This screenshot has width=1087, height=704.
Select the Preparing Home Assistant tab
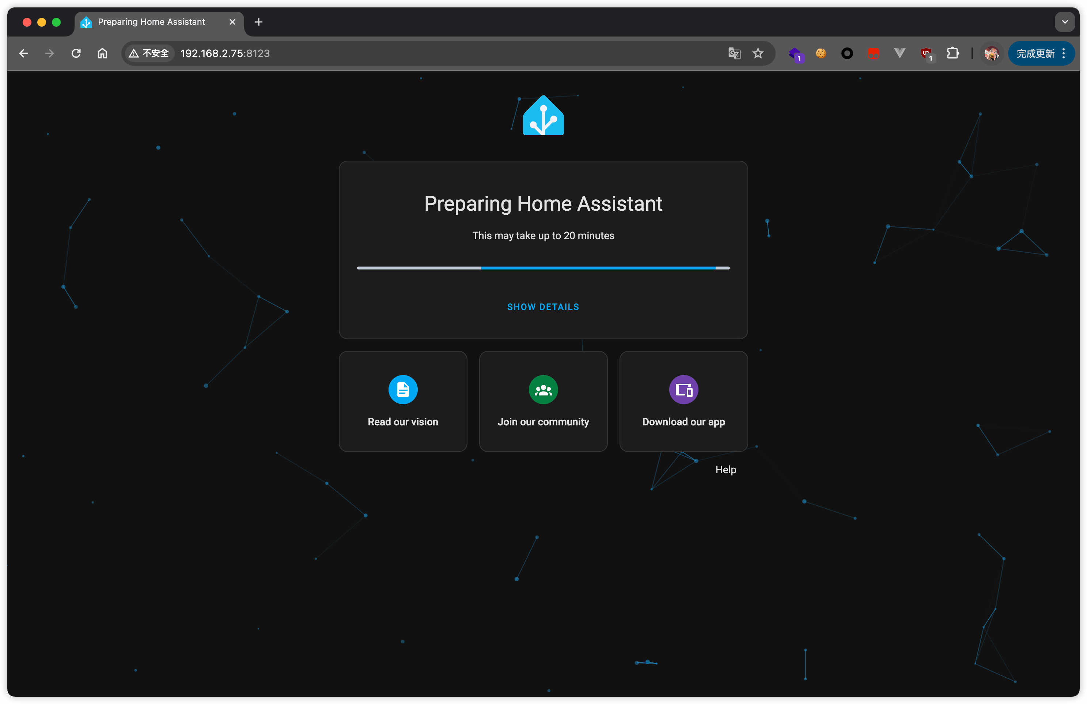[x=151, y=22]
